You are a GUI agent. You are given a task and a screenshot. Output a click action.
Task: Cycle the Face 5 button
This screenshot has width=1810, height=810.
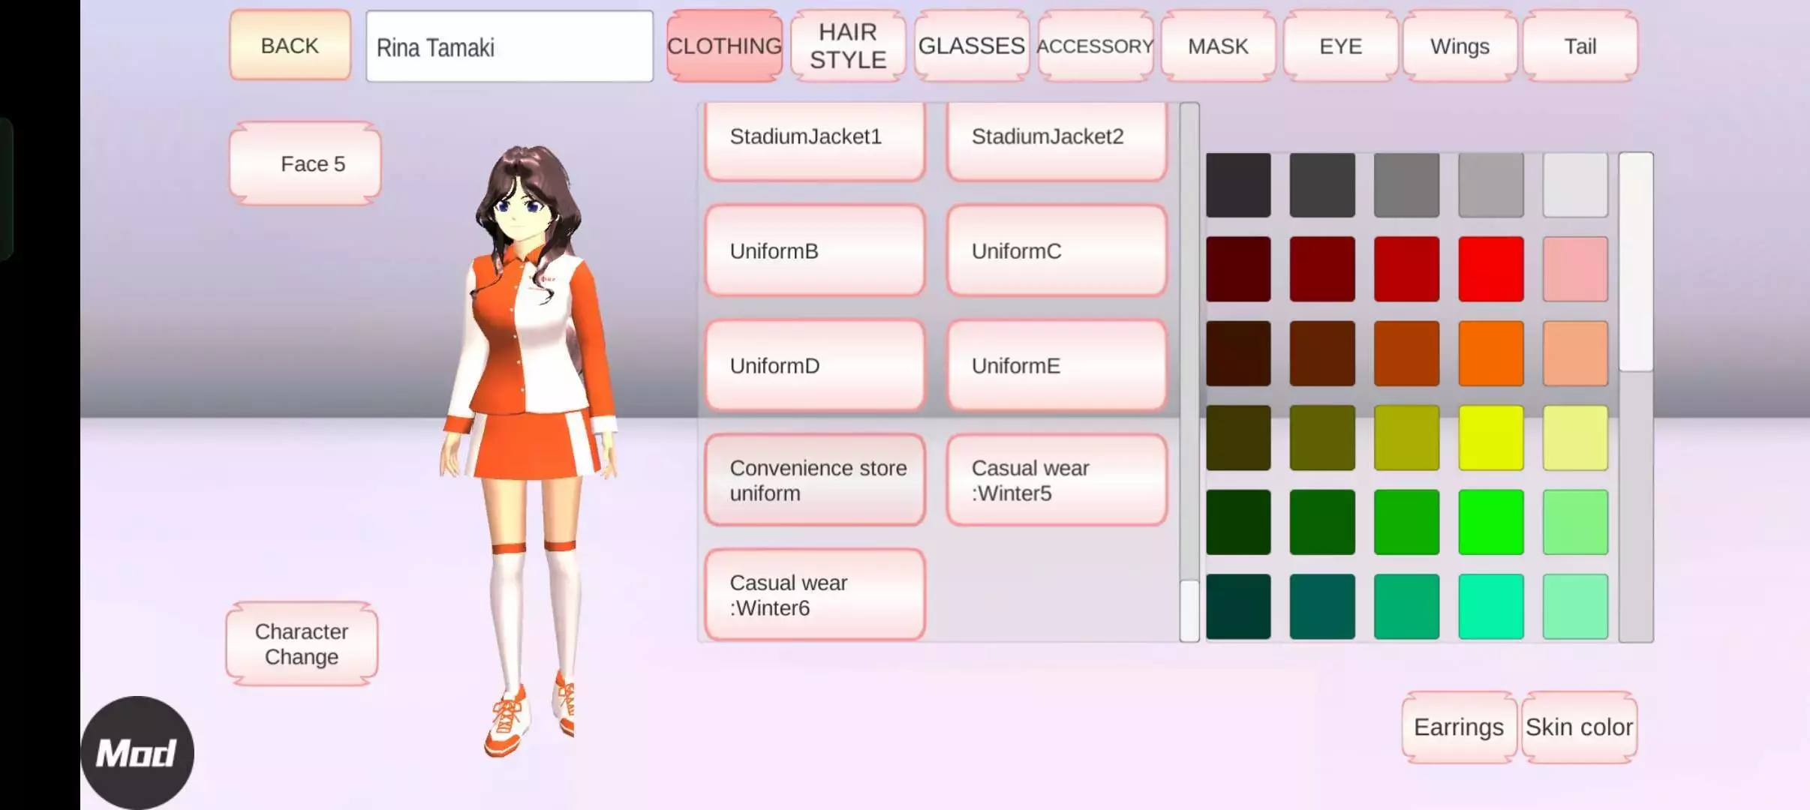tap(305, 163)
